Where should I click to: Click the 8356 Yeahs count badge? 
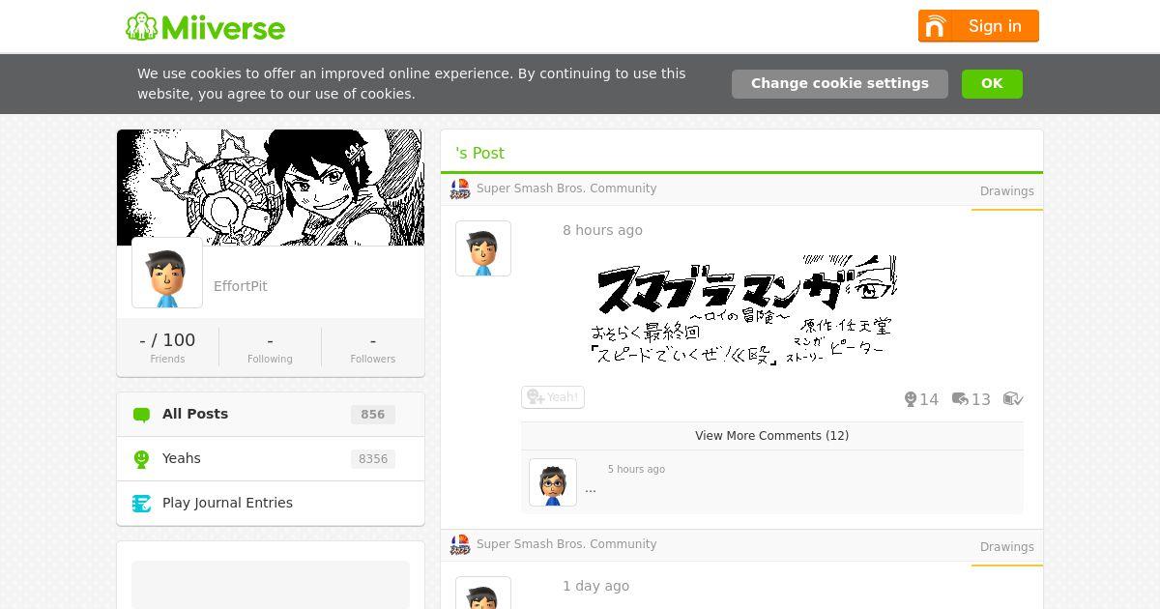pyautogui.click(x=372, y=459)
